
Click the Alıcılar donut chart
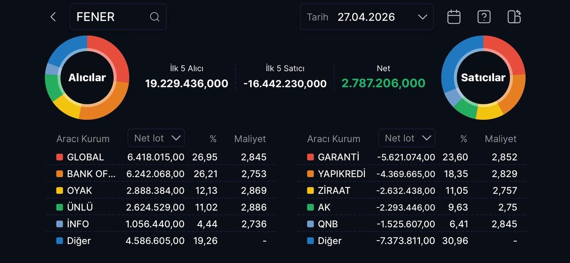[x=87, y=77]
